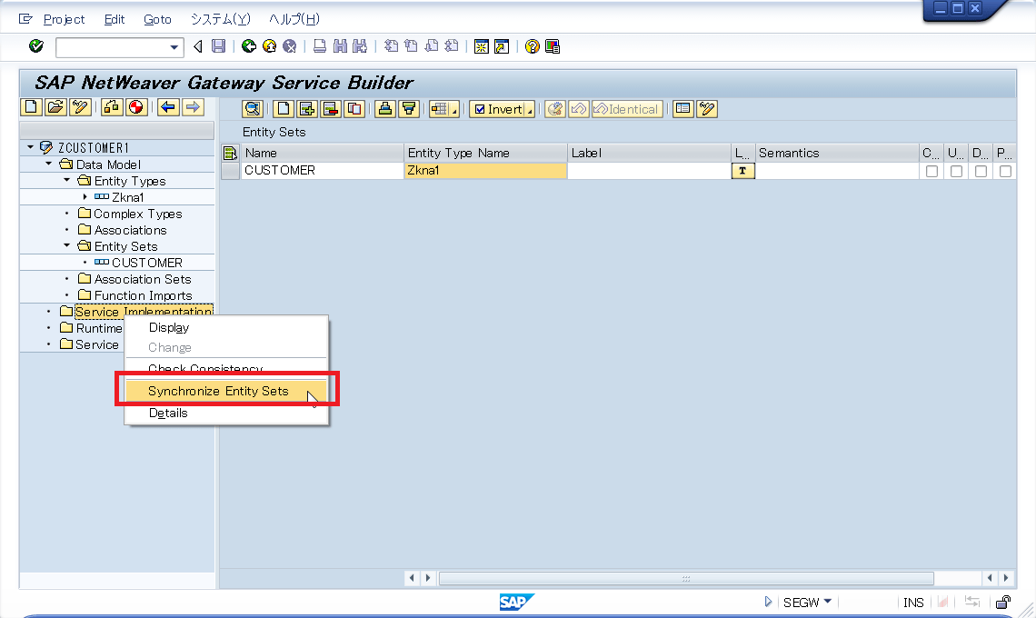The height and width of the screenshot is (618, 1036).
Task: Click the yellow Exit arrow icon
Action: click(x=270, y=46)
